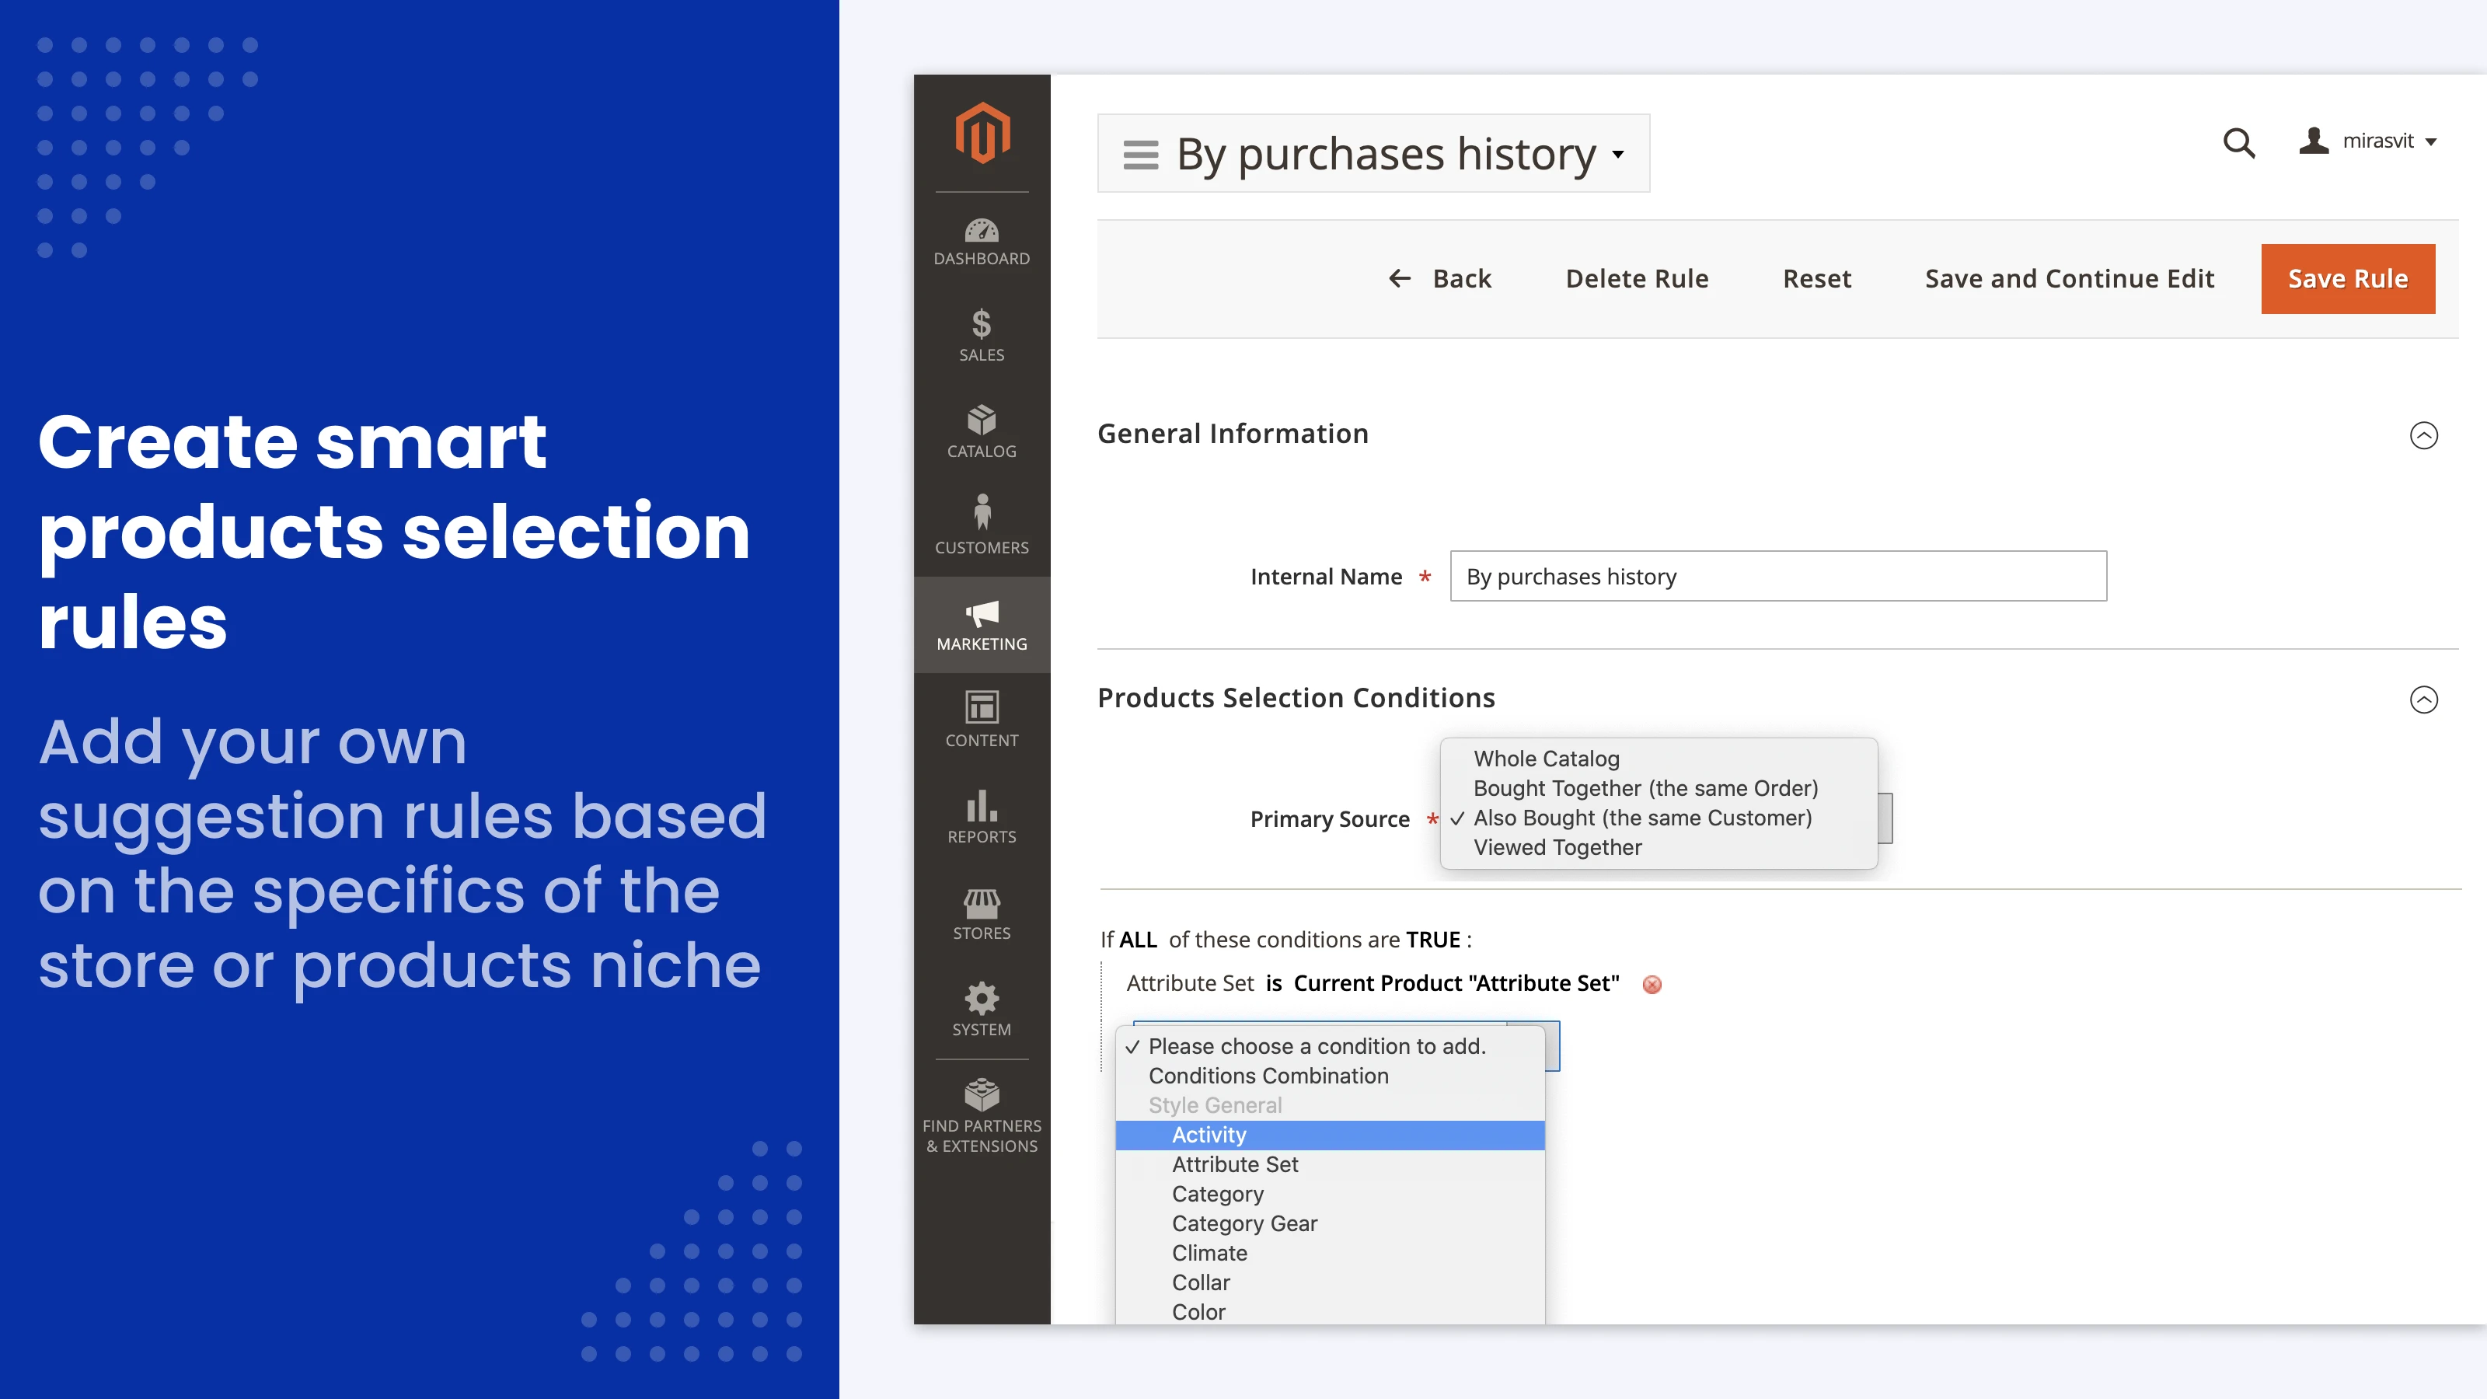Open the Sales section in sidebar

click(981, 335)
